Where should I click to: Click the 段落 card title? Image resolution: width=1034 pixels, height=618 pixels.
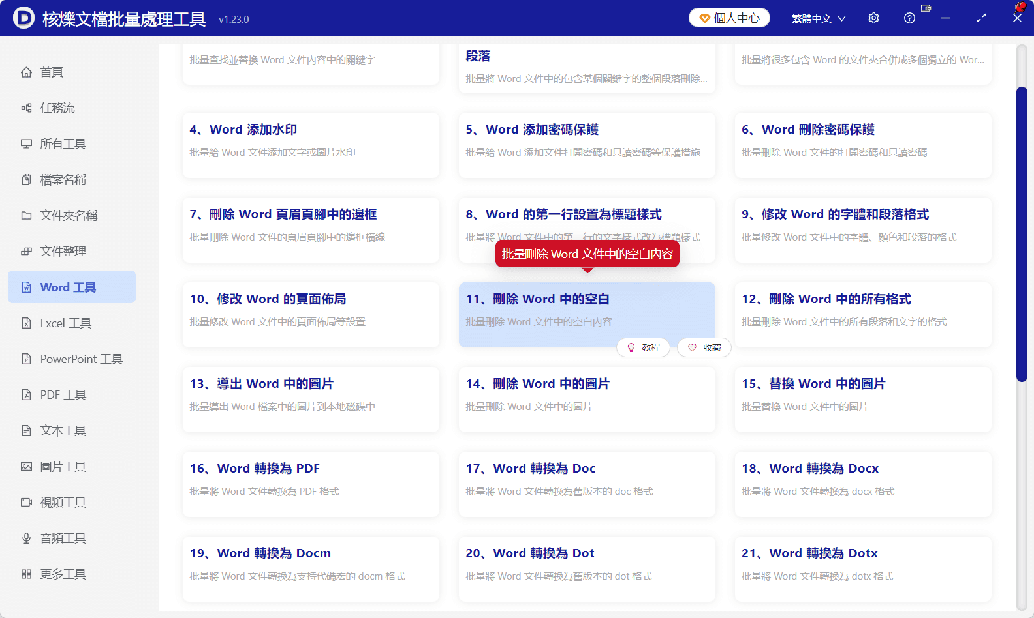(478, 56)
